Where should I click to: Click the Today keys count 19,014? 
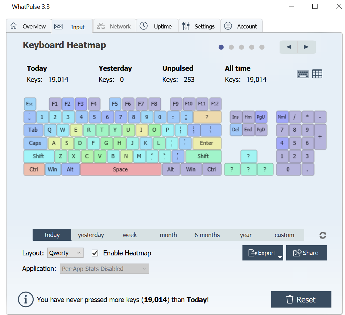[x=58, y=80]
